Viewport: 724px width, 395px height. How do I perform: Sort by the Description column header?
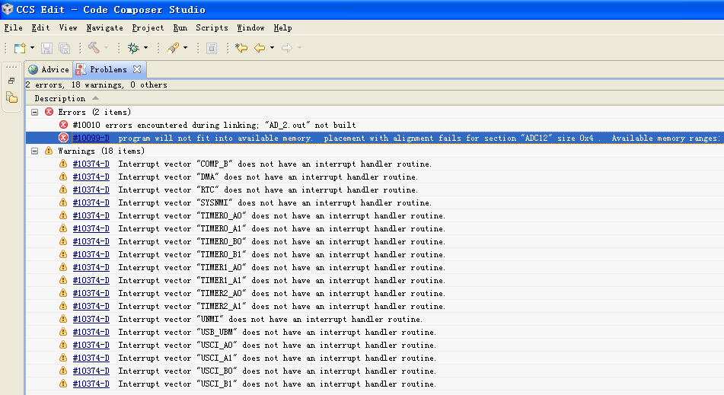tap(60, 98)
